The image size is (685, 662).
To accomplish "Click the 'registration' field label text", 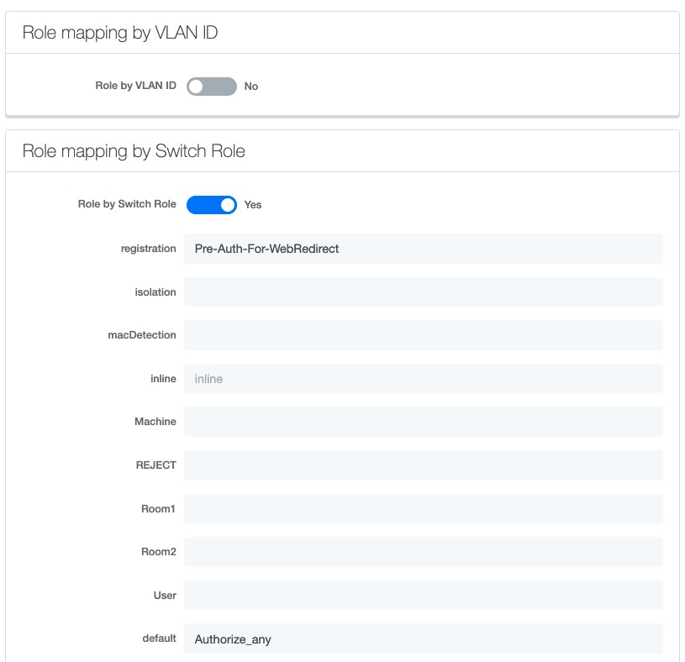I will 149,249.
